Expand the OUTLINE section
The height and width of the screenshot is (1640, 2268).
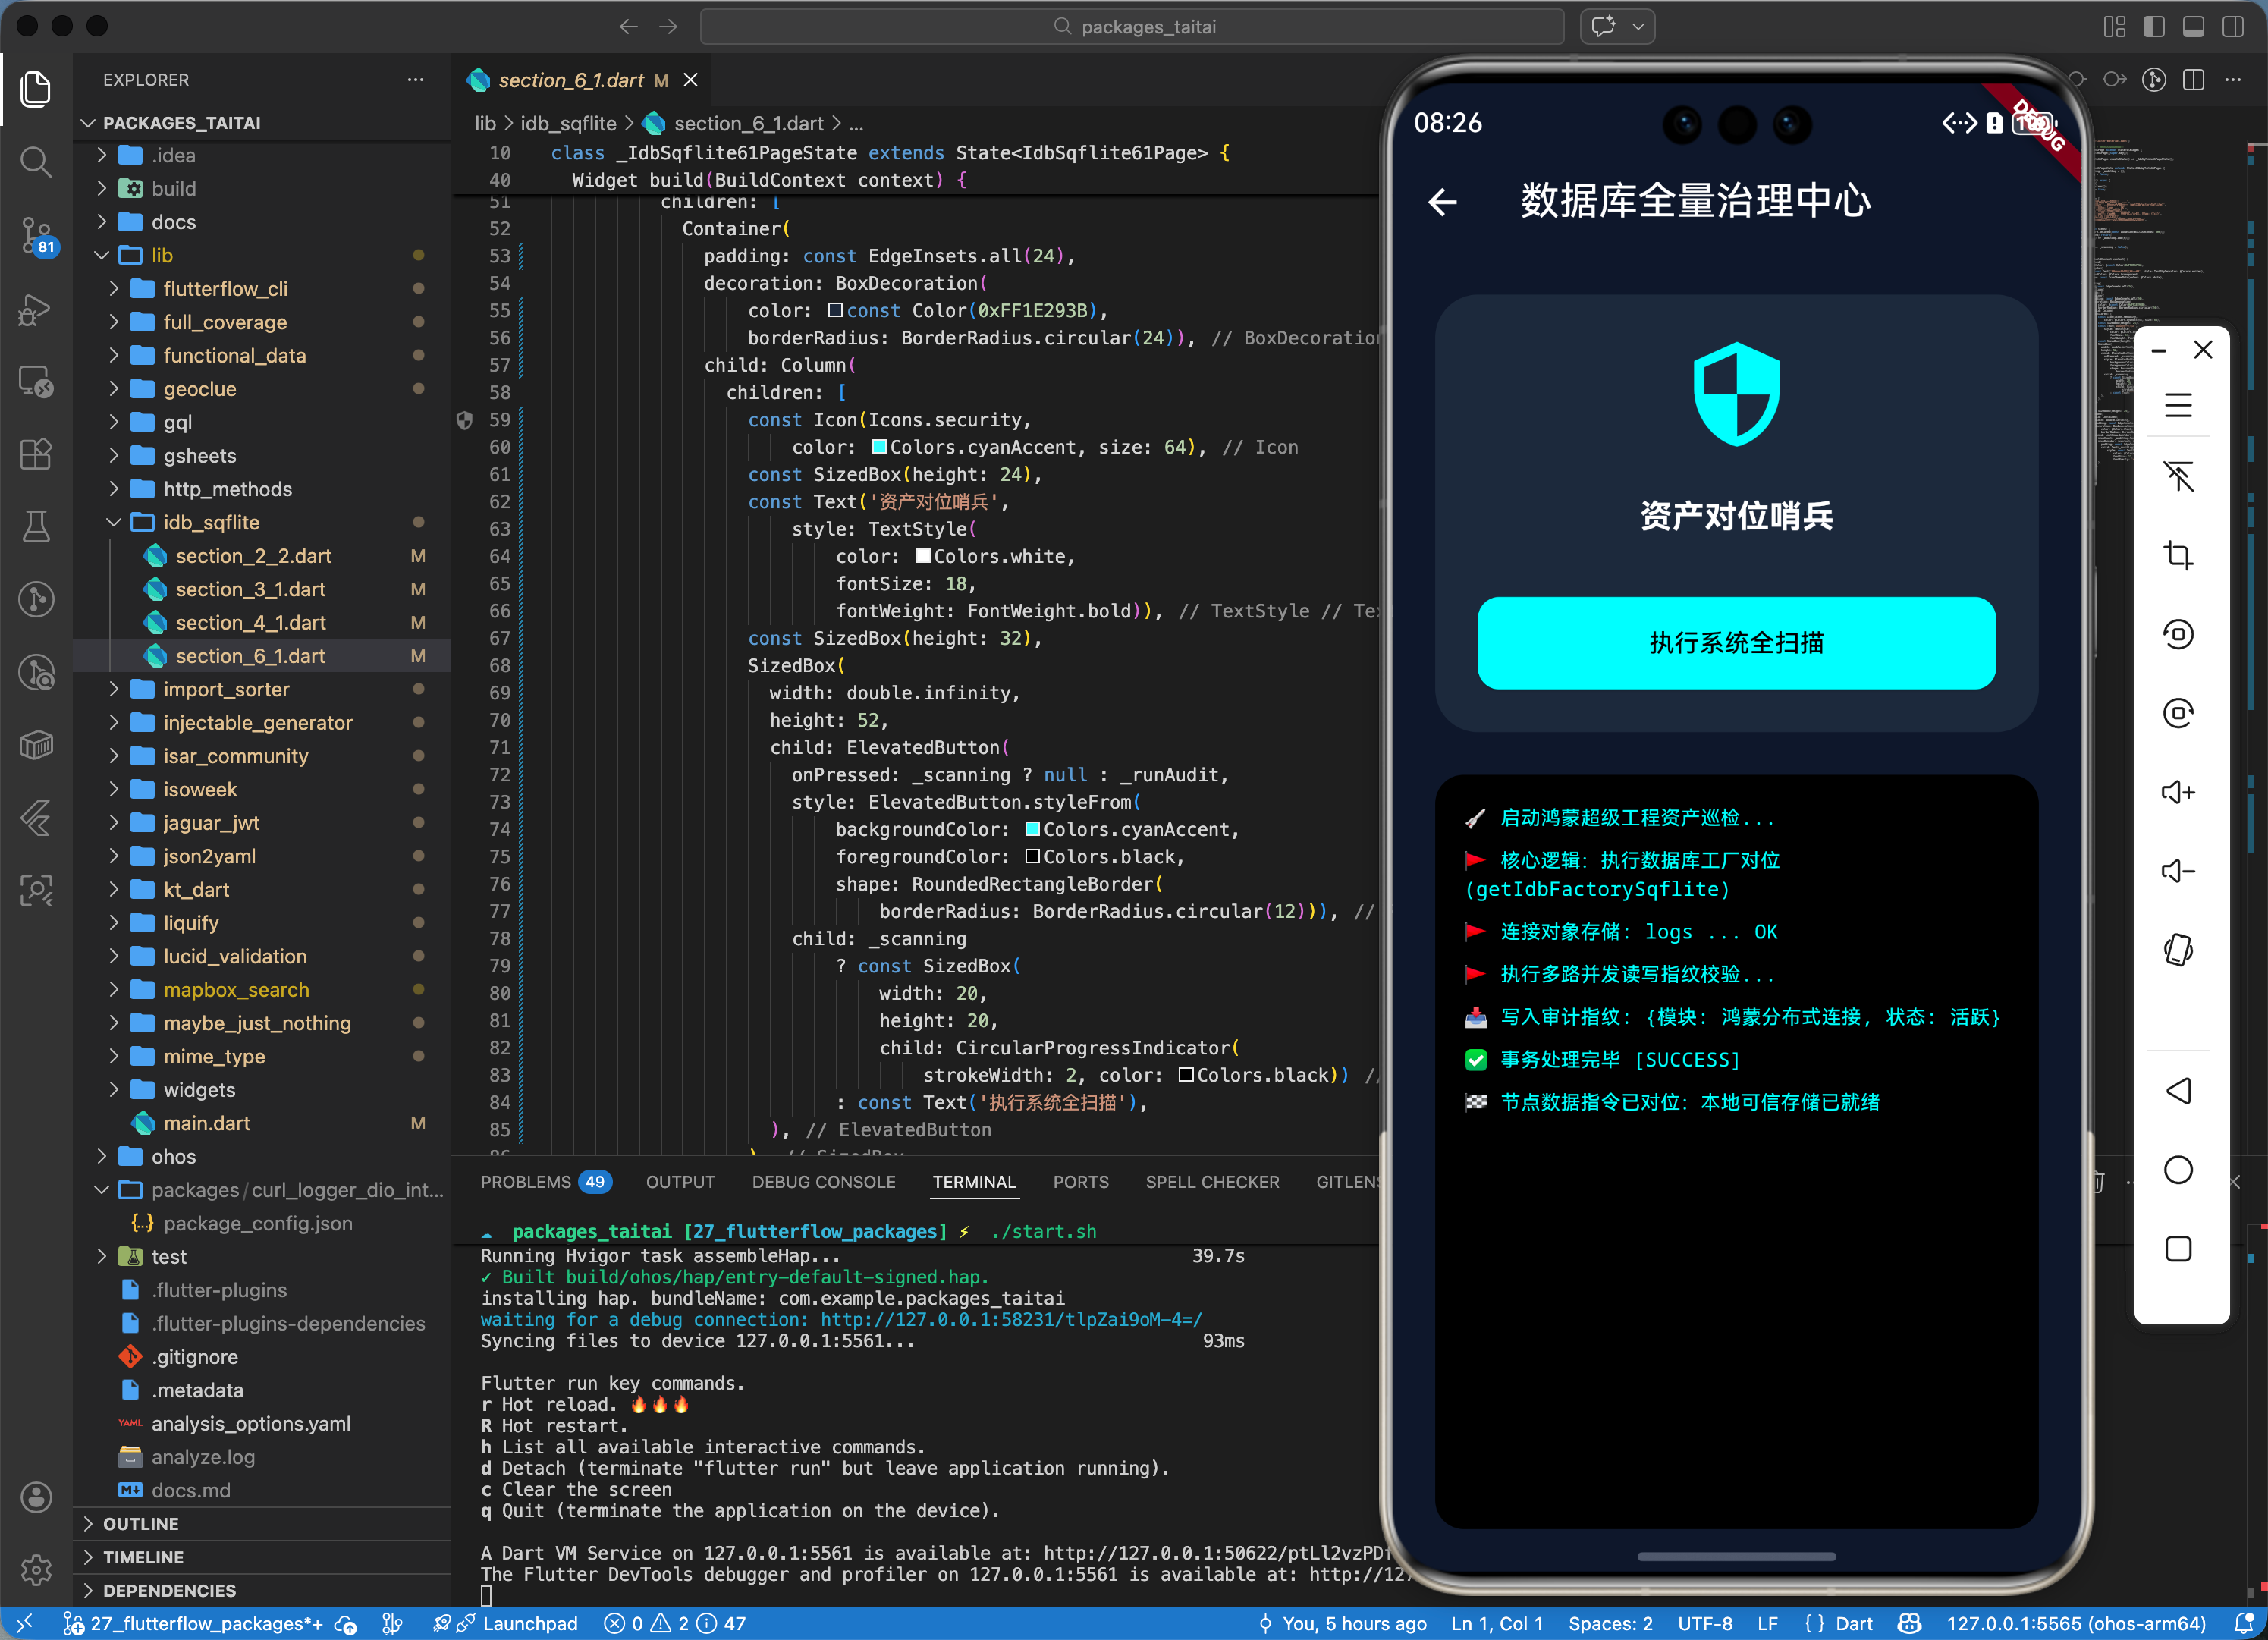click(141, 1523)
